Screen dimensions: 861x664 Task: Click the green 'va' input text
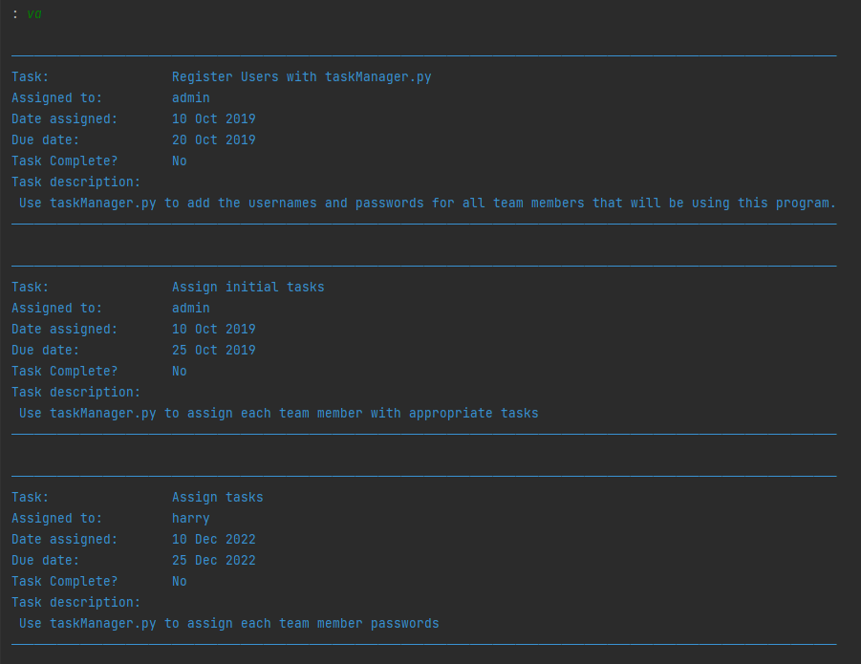(x=34, y=14)
